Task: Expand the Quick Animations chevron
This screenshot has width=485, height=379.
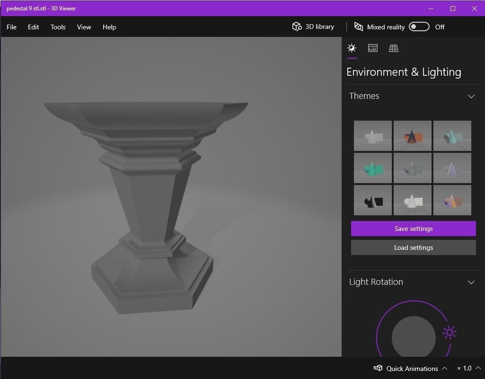Action: click(444, 368)
